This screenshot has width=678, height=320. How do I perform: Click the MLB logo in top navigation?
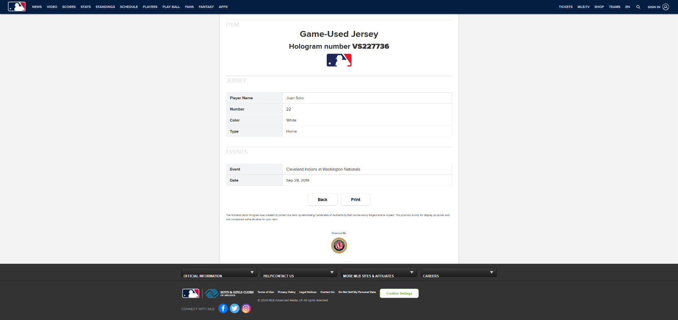click(17, 7)
